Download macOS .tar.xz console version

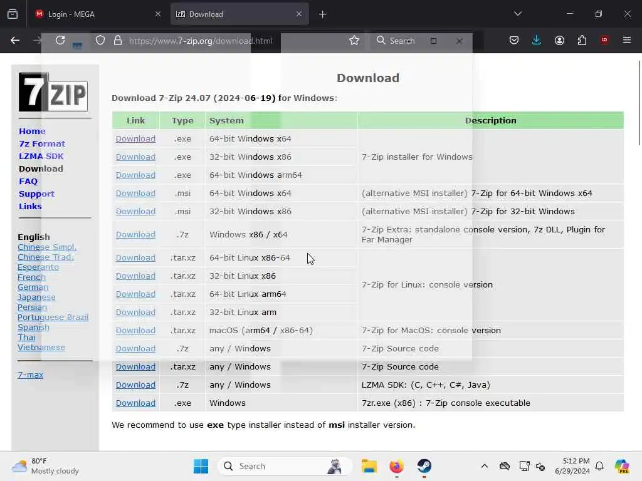coord(135,331)
